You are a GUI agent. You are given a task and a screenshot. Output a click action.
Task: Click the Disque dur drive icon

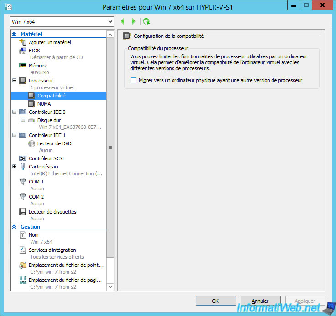(31, 120)
